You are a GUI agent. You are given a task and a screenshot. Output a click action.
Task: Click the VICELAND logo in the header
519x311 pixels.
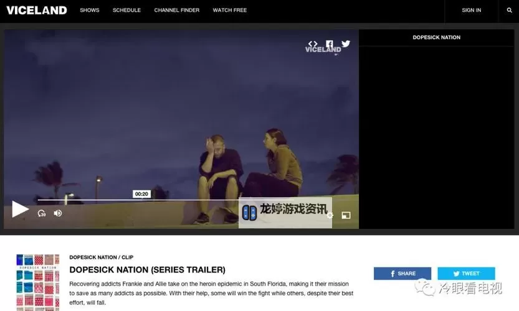point(36,11)
